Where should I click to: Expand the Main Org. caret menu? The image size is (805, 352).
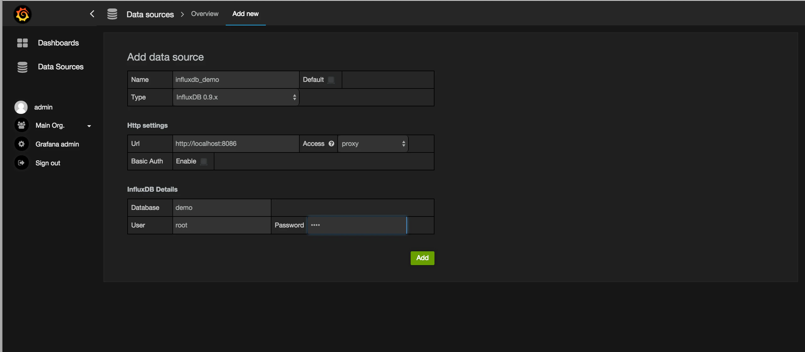[x=89, y=126]
